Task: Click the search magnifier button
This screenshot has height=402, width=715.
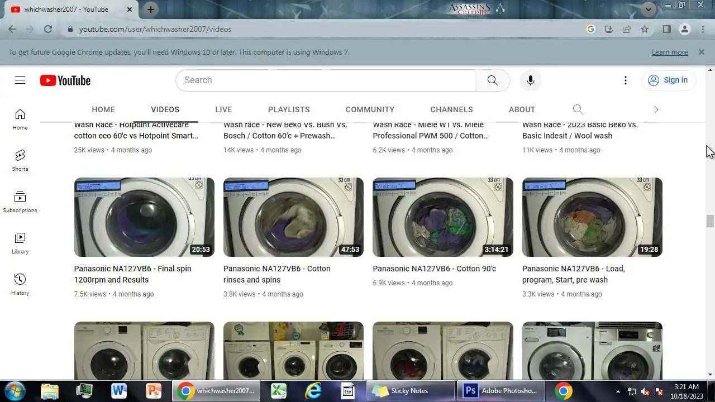Action: pyautogui.click(x=492, y=80)
